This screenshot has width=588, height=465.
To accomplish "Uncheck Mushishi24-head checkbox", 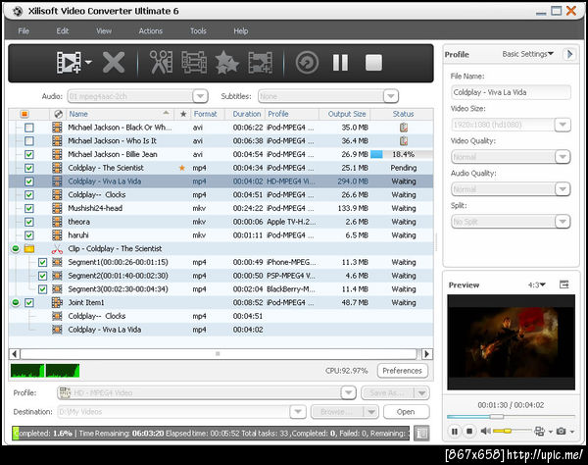I will (x=28, y=208).
